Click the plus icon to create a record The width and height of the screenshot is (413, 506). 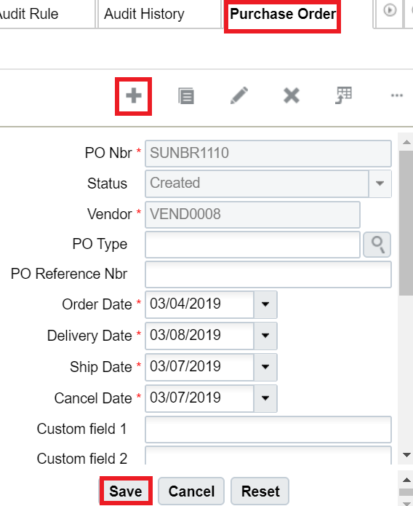134,96
